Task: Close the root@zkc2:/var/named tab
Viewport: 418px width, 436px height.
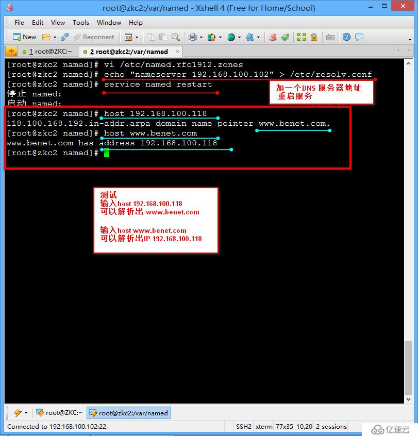Action: point(177,52)
